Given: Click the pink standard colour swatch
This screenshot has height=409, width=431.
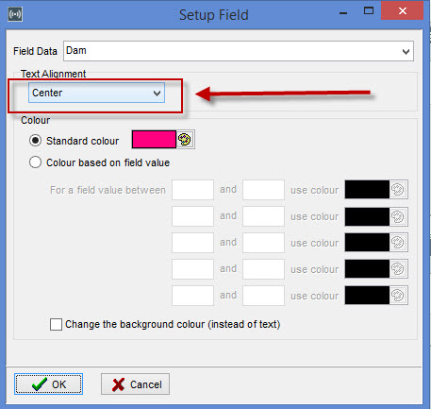Looking at the screenshot, I should click(x=154, y=139).
